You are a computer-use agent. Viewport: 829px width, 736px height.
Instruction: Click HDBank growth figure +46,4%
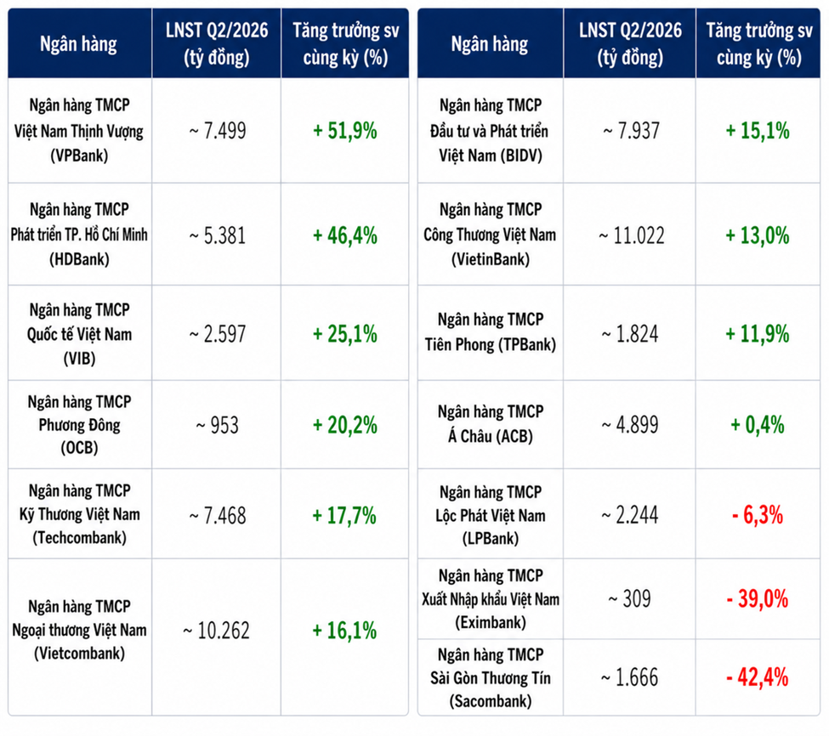(344, 235)
